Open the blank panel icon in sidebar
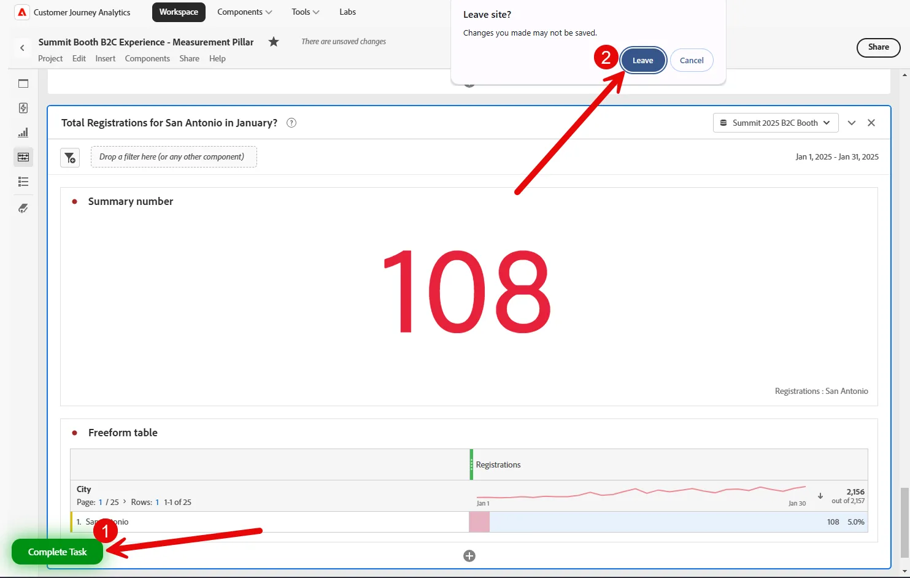 click(x=23, y=83)
